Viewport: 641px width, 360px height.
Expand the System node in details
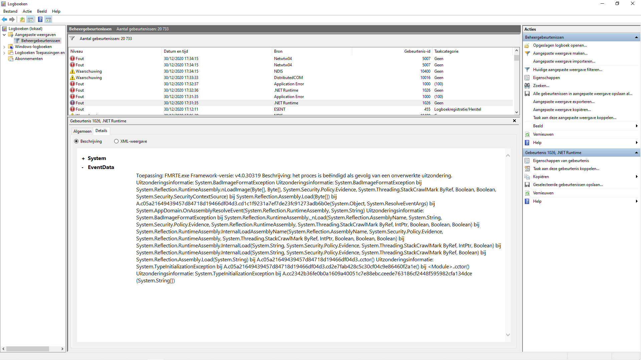[83, 159]
